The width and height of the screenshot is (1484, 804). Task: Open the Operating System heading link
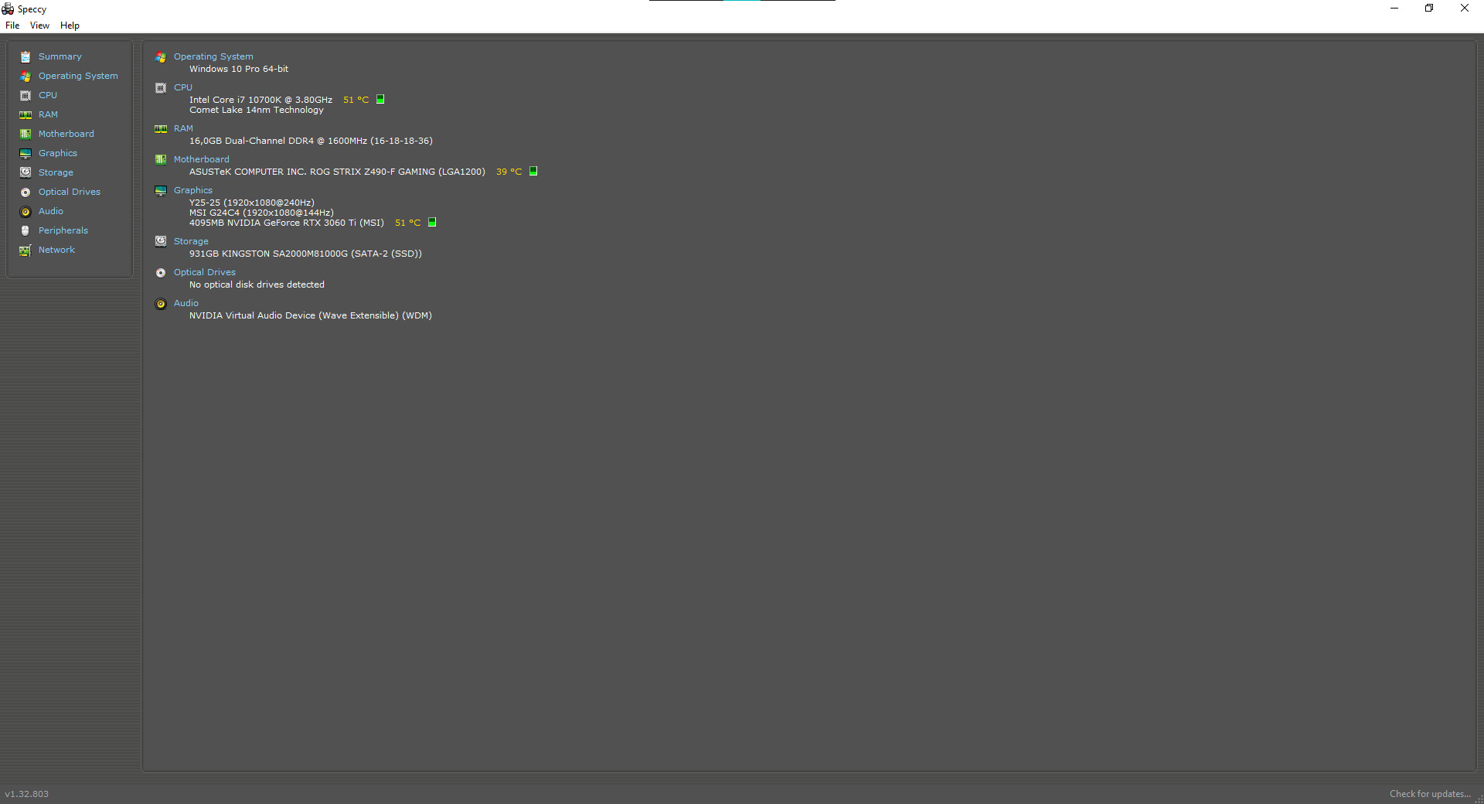click(213, 56)
